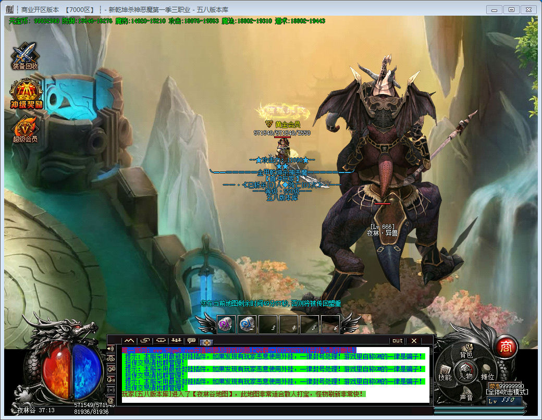Click the speech-bubble message icon in chat toolbar
Screen dimensions: 542x420
click(x=191, y=340)
